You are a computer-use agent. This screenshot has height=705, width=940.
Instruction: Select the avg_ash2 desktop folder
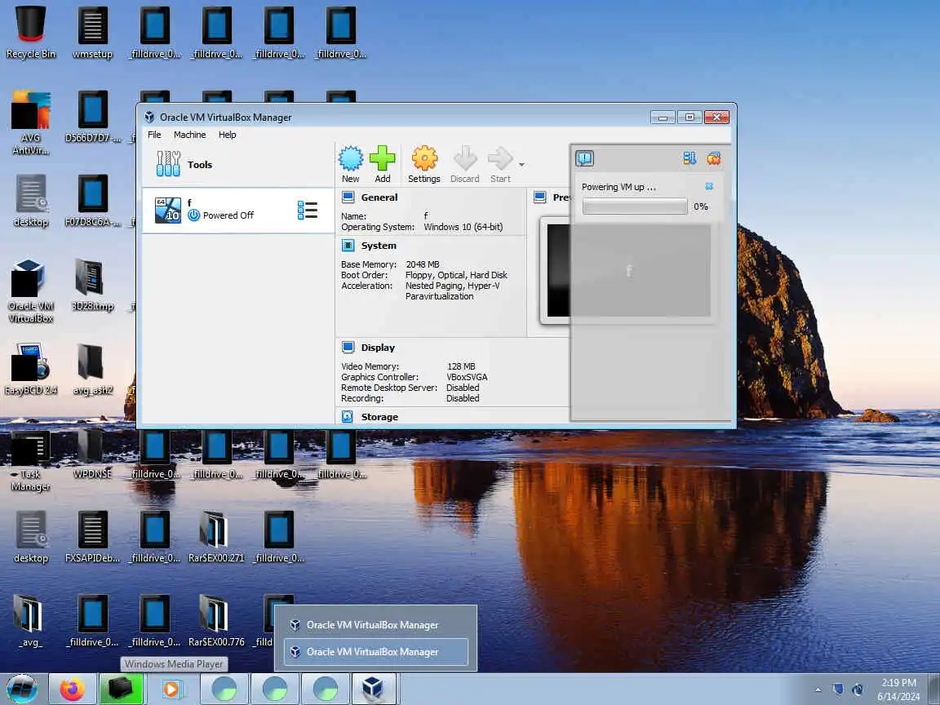[x=92, y=369]
